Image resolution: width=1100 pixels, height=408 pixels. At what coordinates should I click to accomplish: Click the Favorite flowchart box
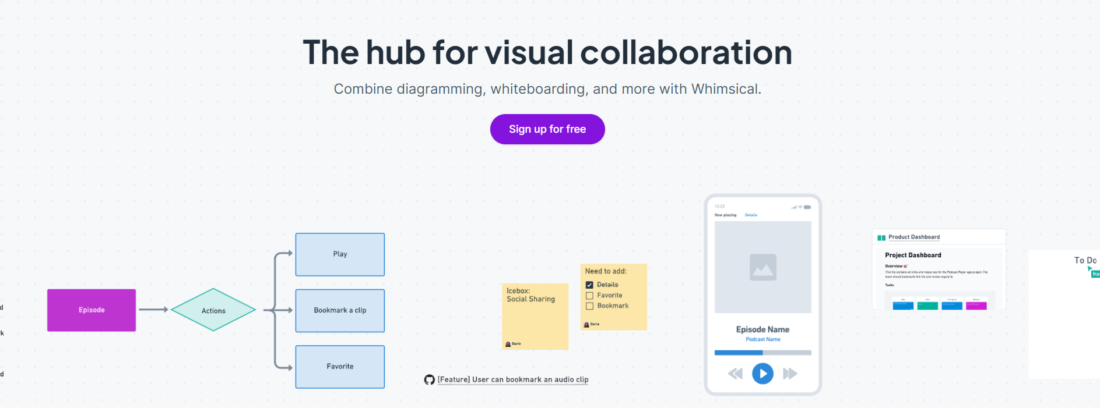[340, 367]
